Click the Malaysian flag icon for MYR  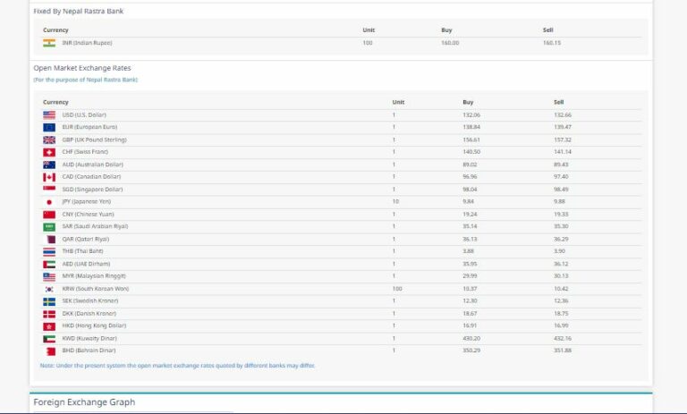tap(49, 276)
